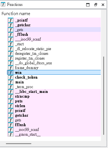
Task: Click function icon beside register_tm_clones
Action: [x=11, y=58]
